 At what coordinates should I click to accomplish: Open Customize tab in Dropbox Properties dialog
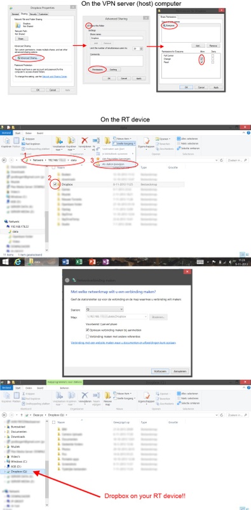pyautogui.click(x=43, y=14)
